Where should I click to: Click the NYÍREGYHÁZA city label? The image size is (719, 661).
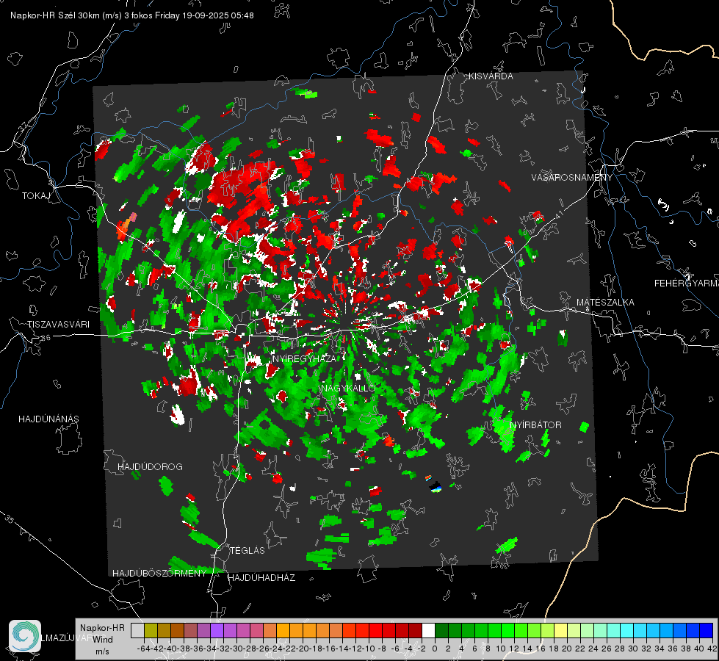click(304, 358)
